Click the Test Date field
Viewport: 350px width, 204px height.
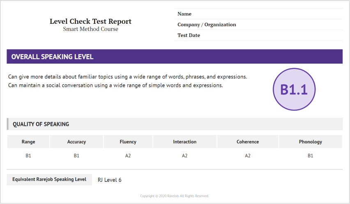pos(259,35)
